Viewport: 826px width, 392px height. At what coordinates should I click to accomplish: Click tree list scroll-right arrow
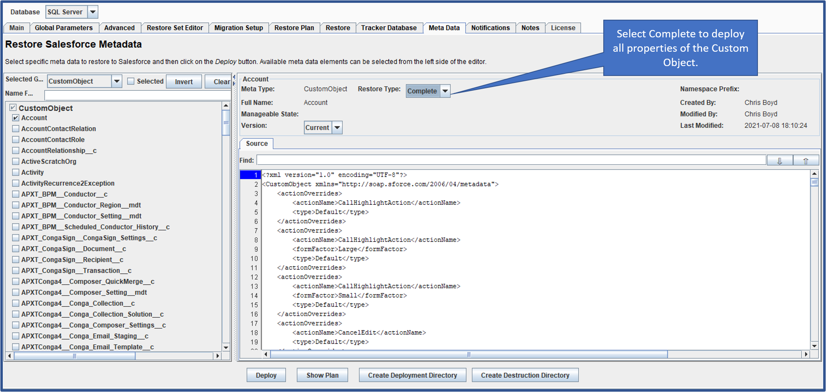click(x=218, y=356)
